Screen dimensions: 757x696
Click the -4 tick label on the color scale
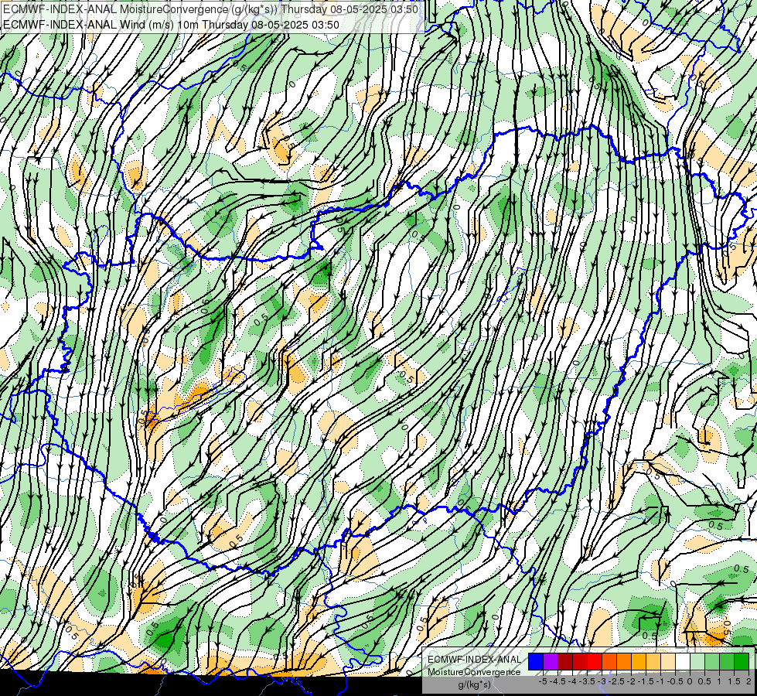572,681
